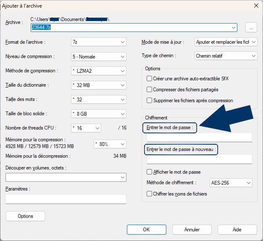Expand the Découper en volumes combo box
The width and height of the screenshot is (263, 241).
[66, 177]
